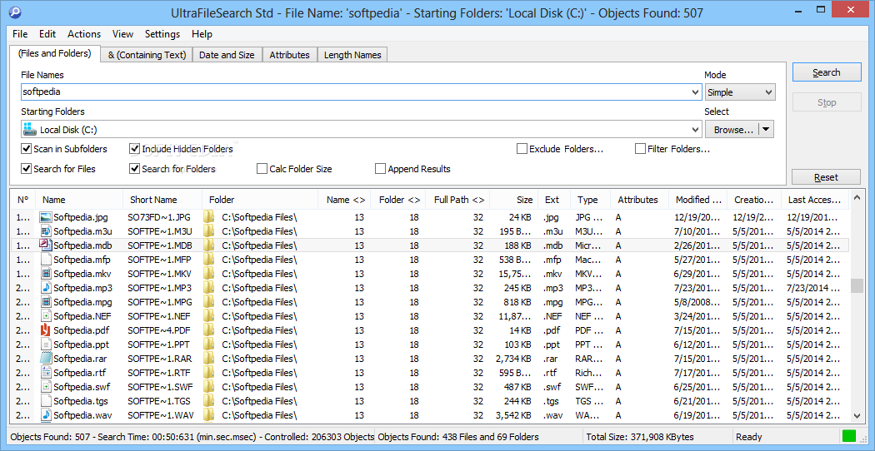Open the Settings menu

click(162, 34)
